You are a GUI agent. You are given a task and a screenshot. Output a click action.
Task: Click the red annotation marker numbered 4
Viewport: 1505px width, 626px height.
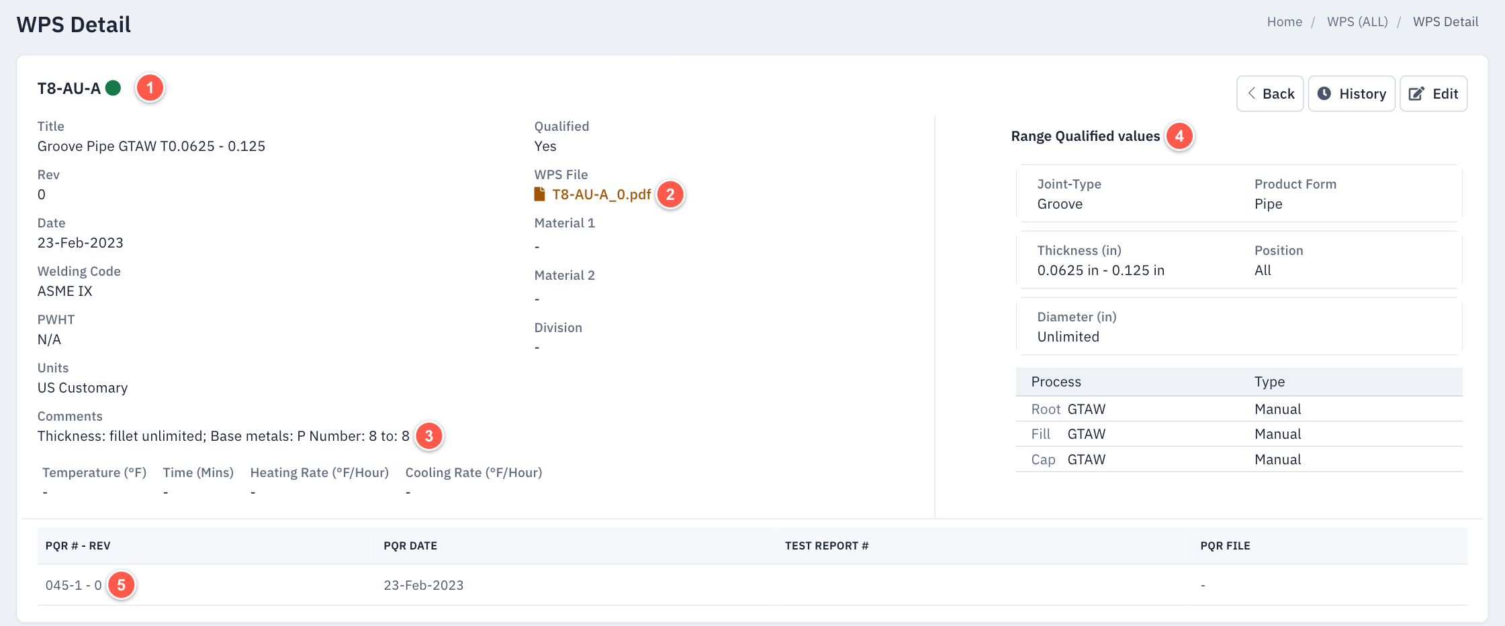[1179, 136]
